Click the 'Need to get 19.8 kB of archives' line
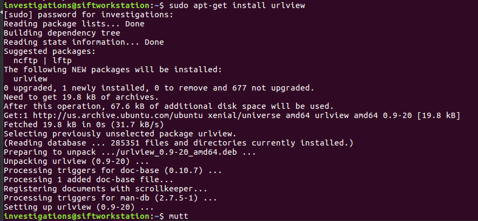This screenshot has width=478, height=221. coord(82,97)
